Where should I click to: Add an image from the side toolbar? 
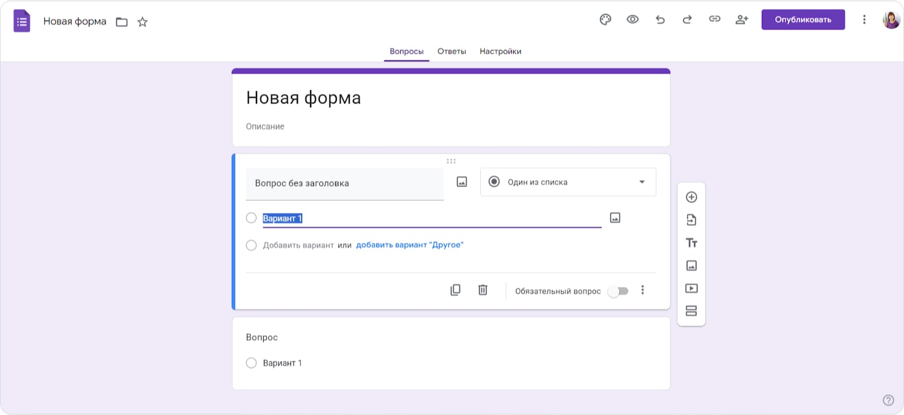tap(691, 265)
